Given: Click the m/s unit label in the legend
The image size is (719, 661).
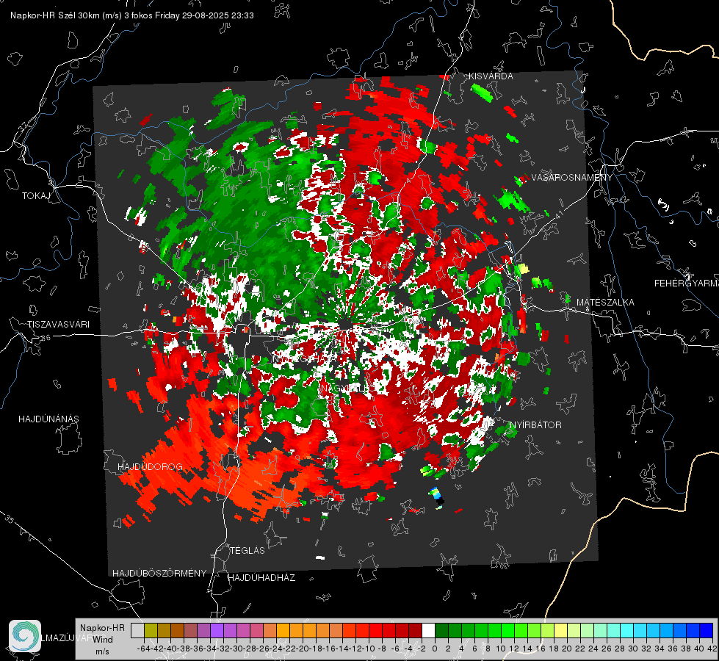Looking at the screenshot, I should point(102,651).
